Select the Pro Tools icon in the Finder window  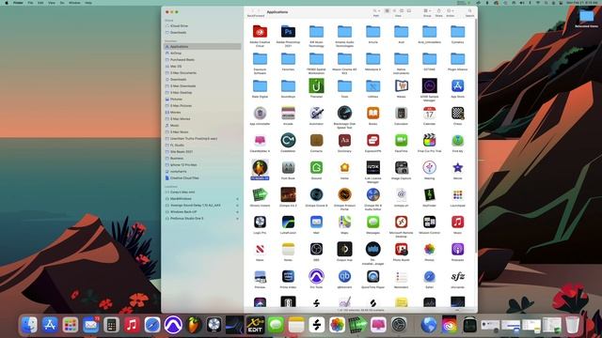coord(316,276)
